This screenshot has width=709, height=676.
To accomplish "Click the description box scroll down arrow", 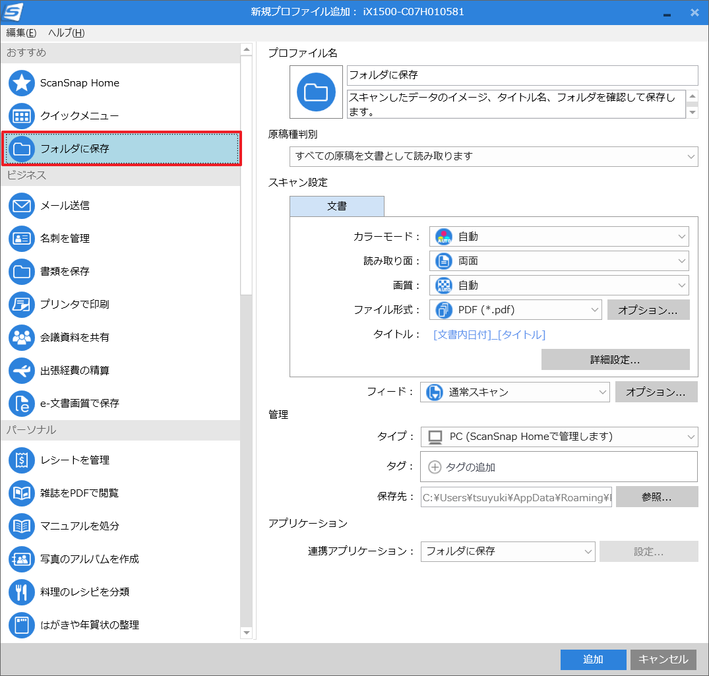I will click(693, 112).
